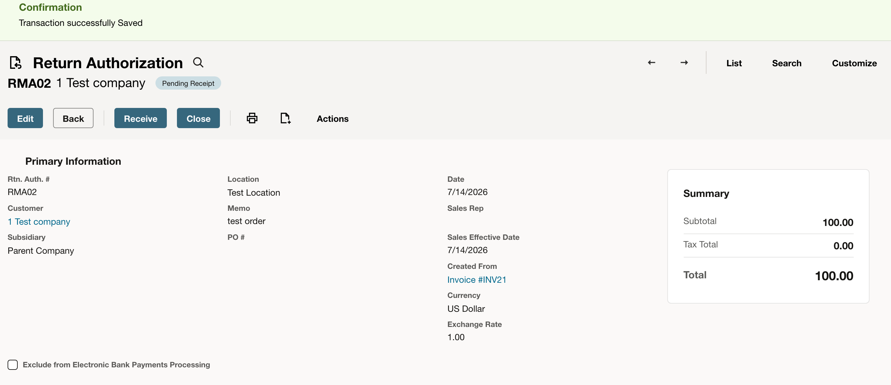Click the Edit button
The image size is (891, 385).
coord(25,118)
